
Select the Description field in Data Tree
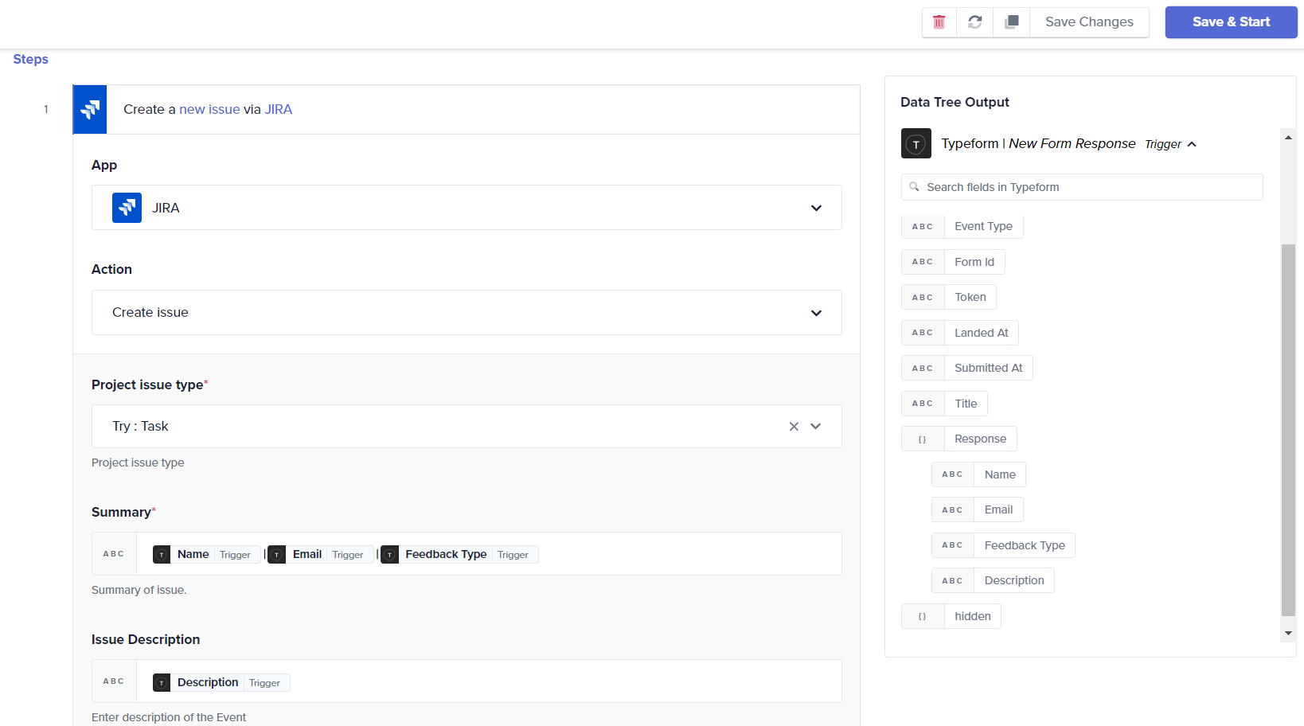[993, 581]
